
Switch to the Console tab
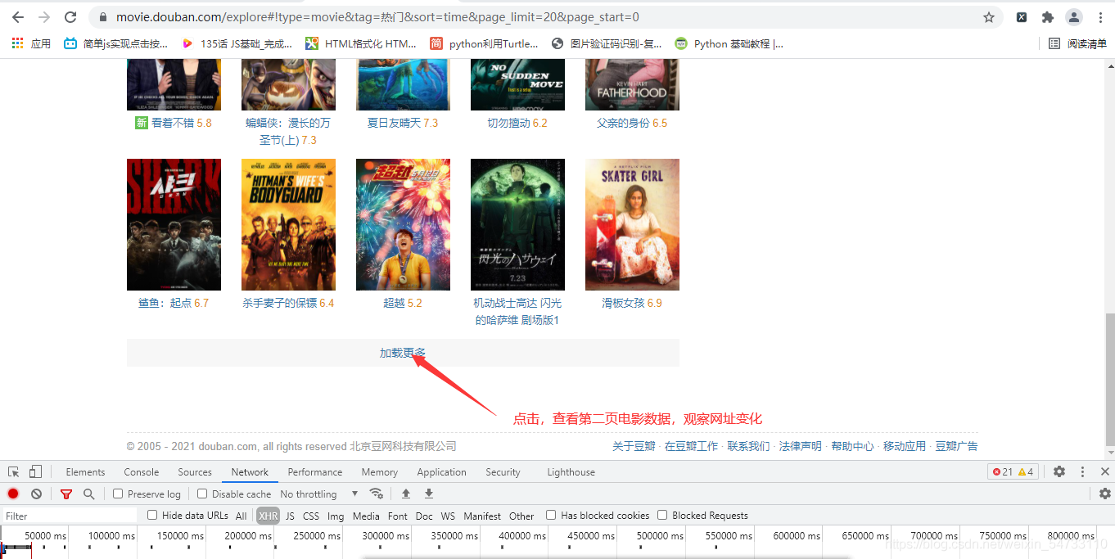tap(142, 471)
